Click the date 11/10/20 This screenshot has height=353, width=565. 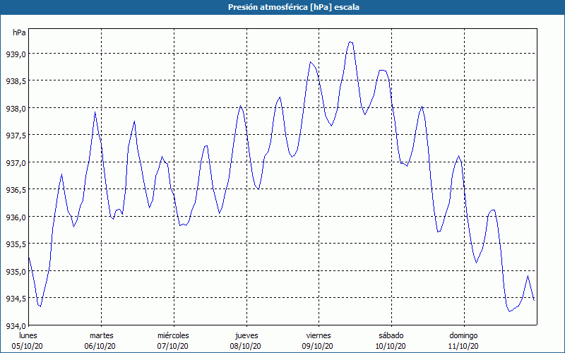click(x=463, y=346)
